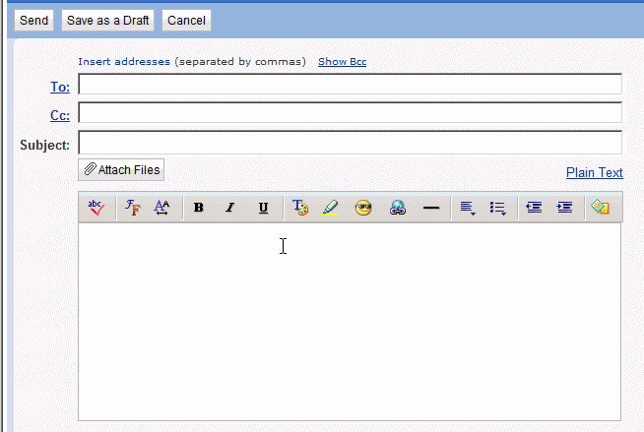Screen dimensions: 644x432
Task: Insert a hyperlink
Action: (398, 208)
